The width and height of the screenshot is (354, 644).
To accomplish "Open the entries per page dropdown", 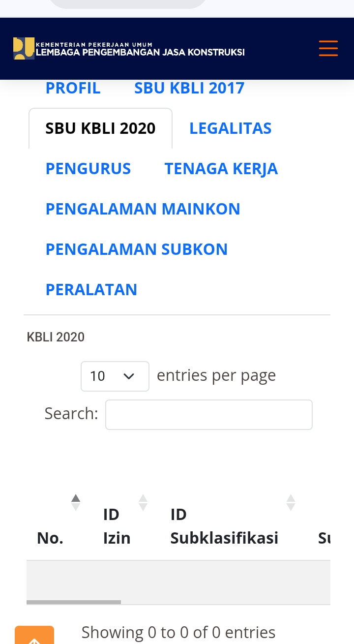I will [x=115, y=376].
